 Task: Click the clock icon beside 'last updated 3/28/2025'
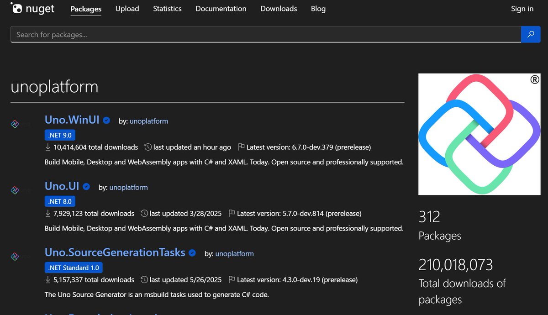click(144, 213)
